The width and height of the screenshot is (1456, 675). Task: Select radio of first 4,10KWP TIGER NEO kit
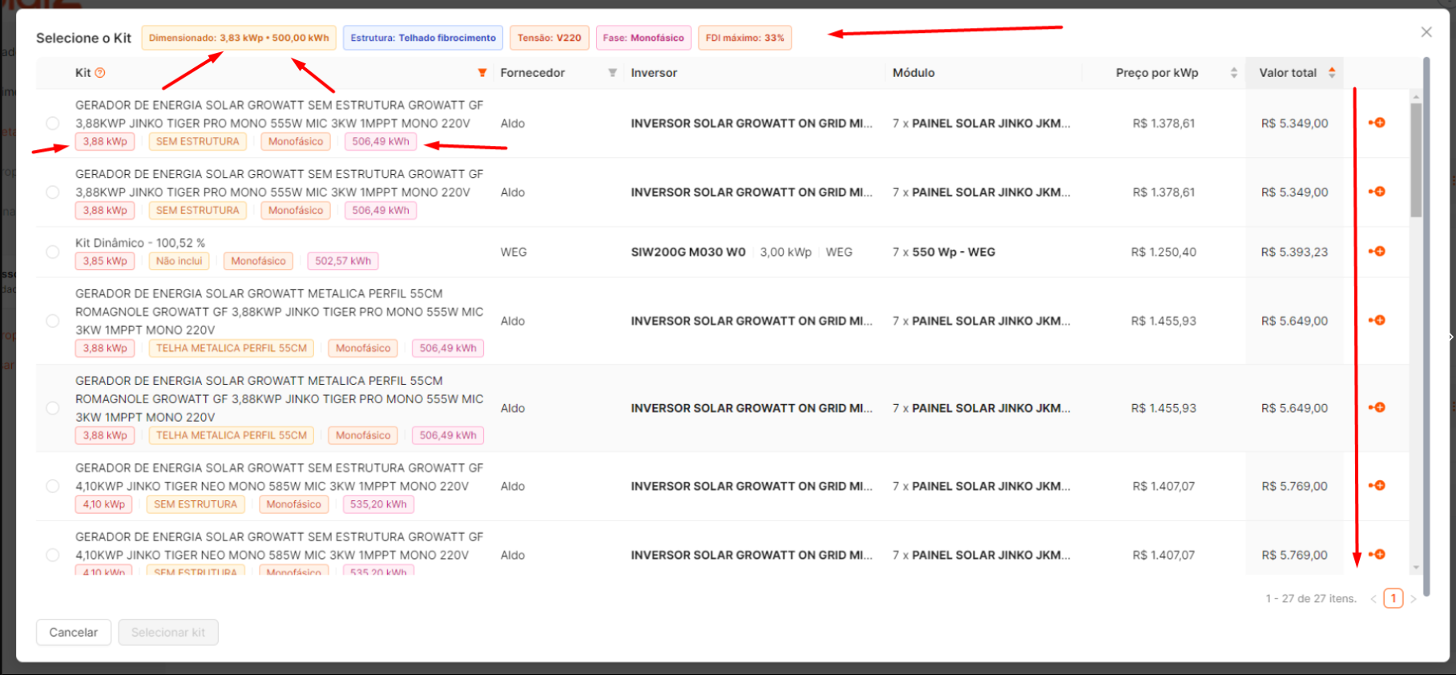pos(53,486)
